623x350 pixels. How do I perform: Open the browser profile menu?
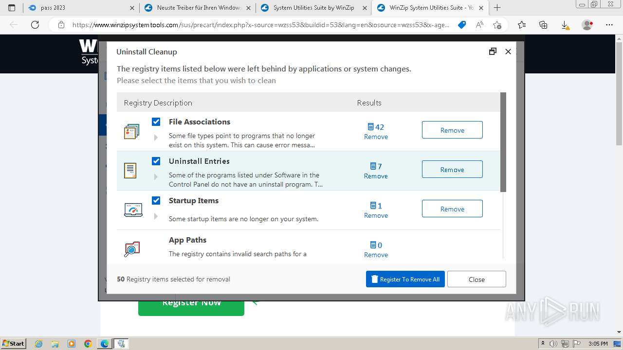587,25
